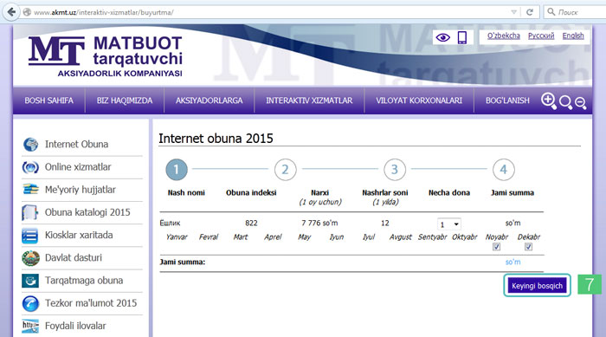Open Obuna katalogi 2015 link
The width and height of the screenshot is (606, 337).
(87, 212)
